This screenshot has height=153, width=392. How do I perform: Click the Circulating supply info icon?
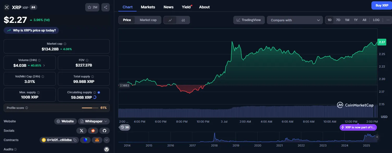point(95,92)
